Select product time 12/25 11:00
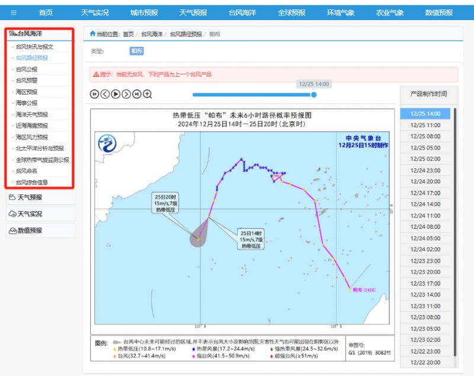The image size is (474, 376). [x=425, y=125]
